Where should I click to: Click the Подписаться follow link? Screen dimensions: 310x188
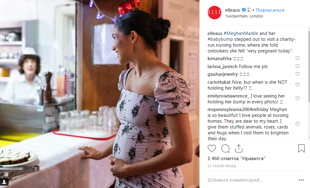click(x=270, y=10)
